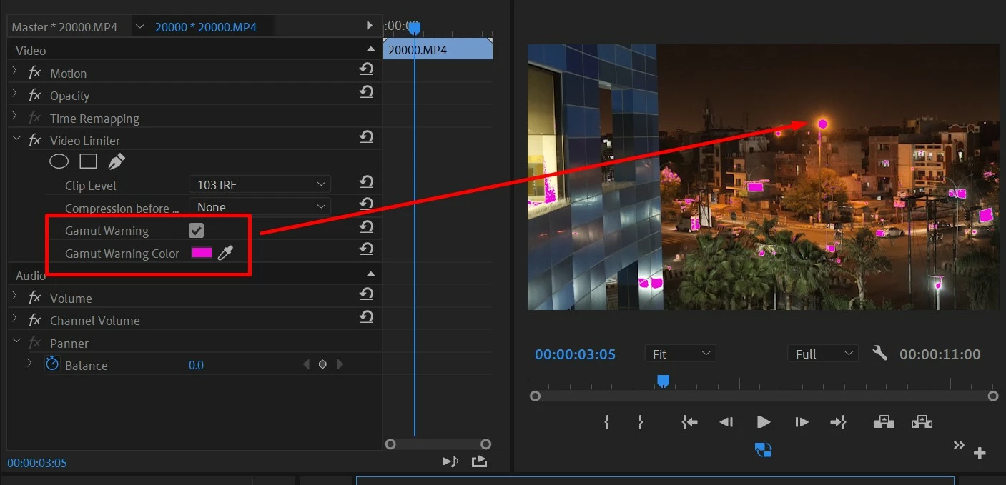Screen dimensions: 1006x485
Task: Reset the Motion effect
Action: coord(366,69)
